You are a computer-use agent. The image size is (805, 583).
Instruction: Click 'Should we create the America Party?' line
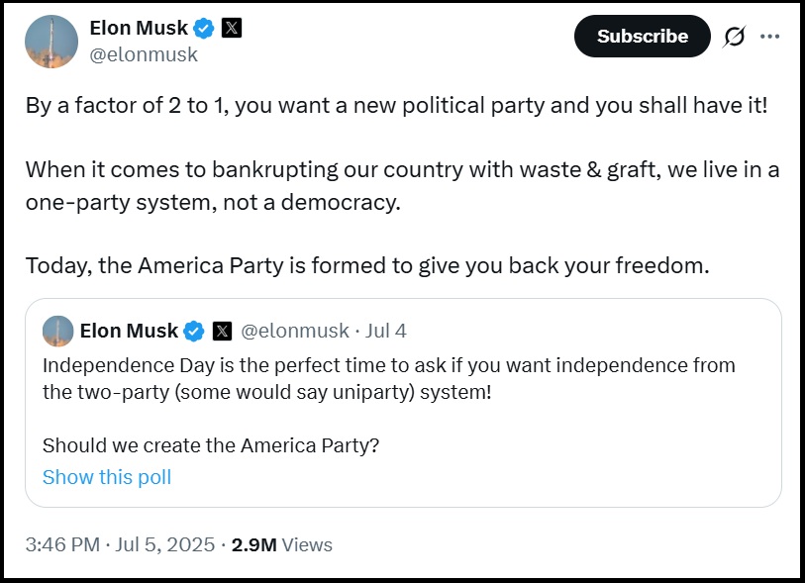coord(211,445)
